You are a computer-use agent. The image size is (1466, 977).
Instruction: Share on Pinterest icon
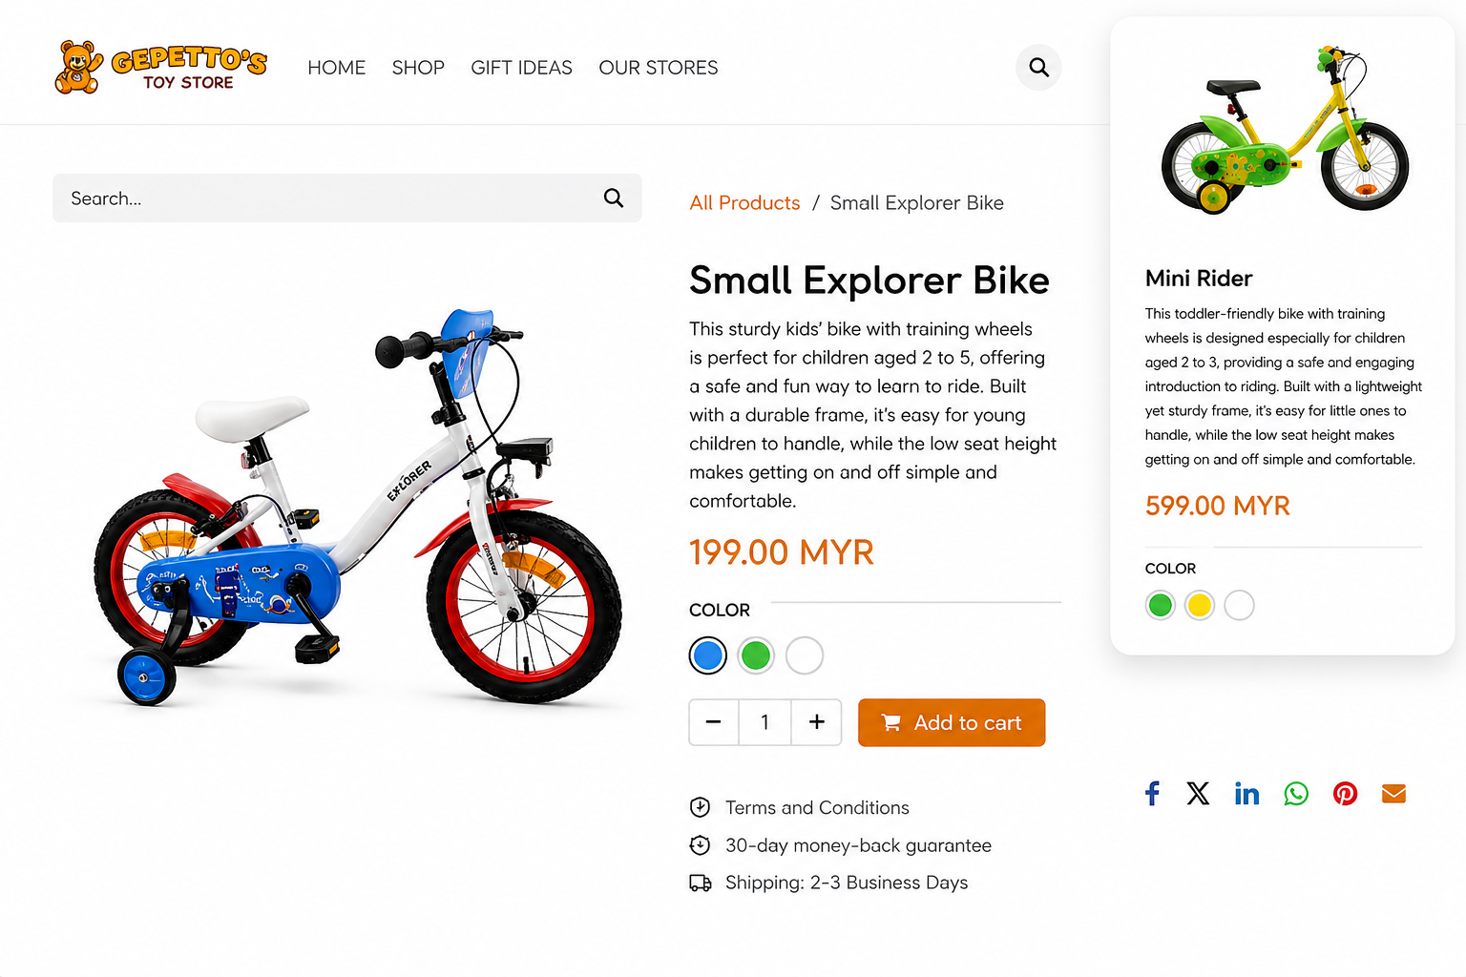tap(1345, 794)
